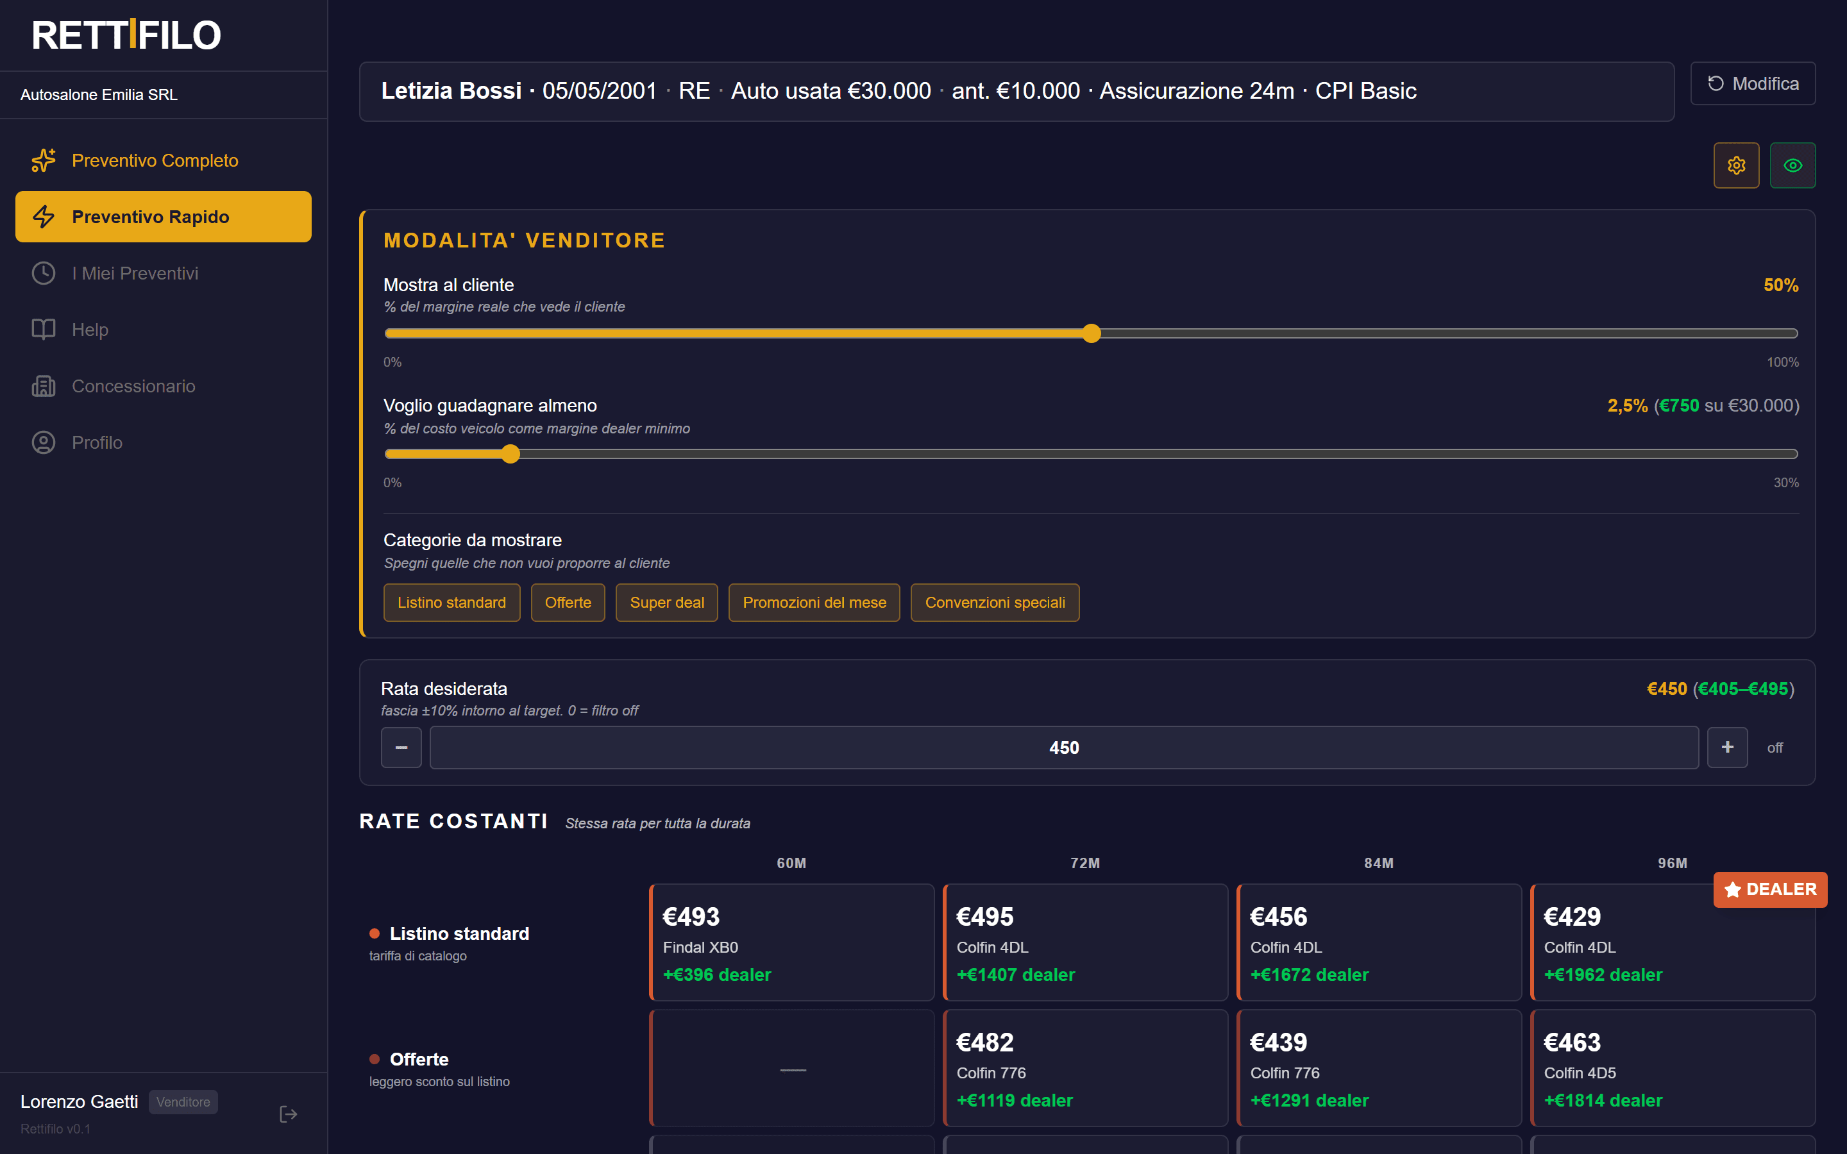Click the user name Lorenzo Gaetti

(80, 1101)
